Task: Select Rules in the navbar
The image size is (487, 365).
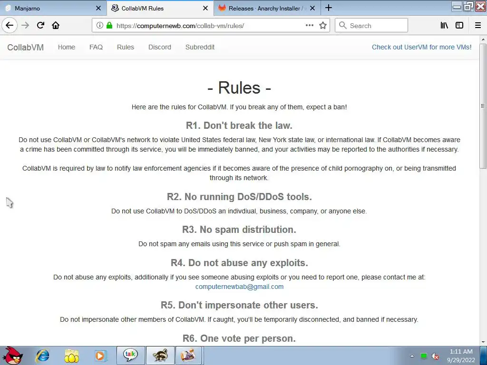Action: [x=126, y=47]
